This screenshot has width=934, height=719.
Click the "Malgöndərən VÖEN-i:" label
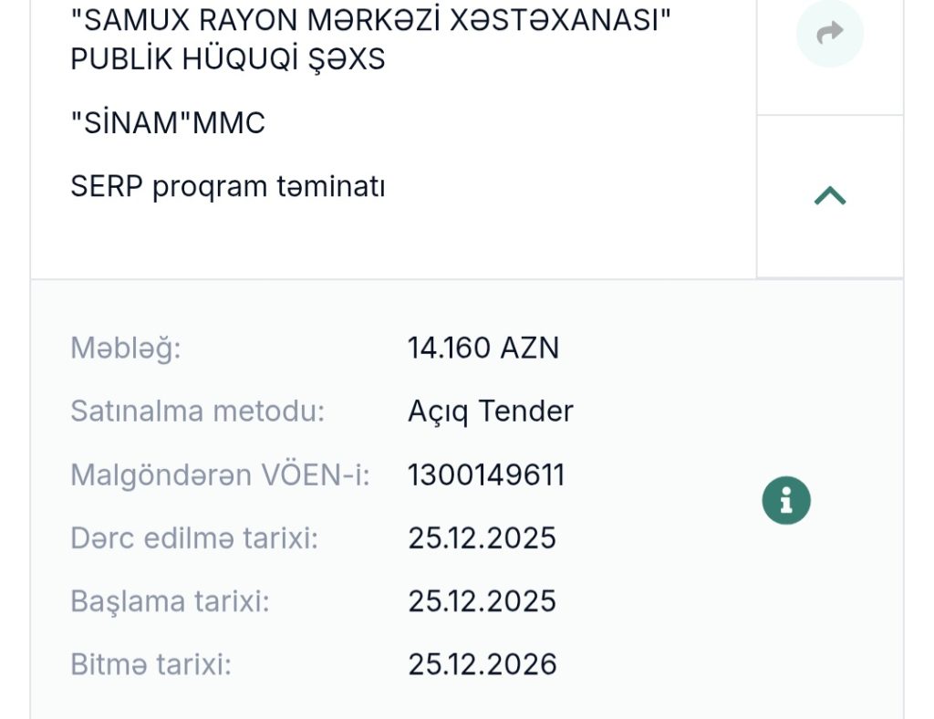click(220, 474)
